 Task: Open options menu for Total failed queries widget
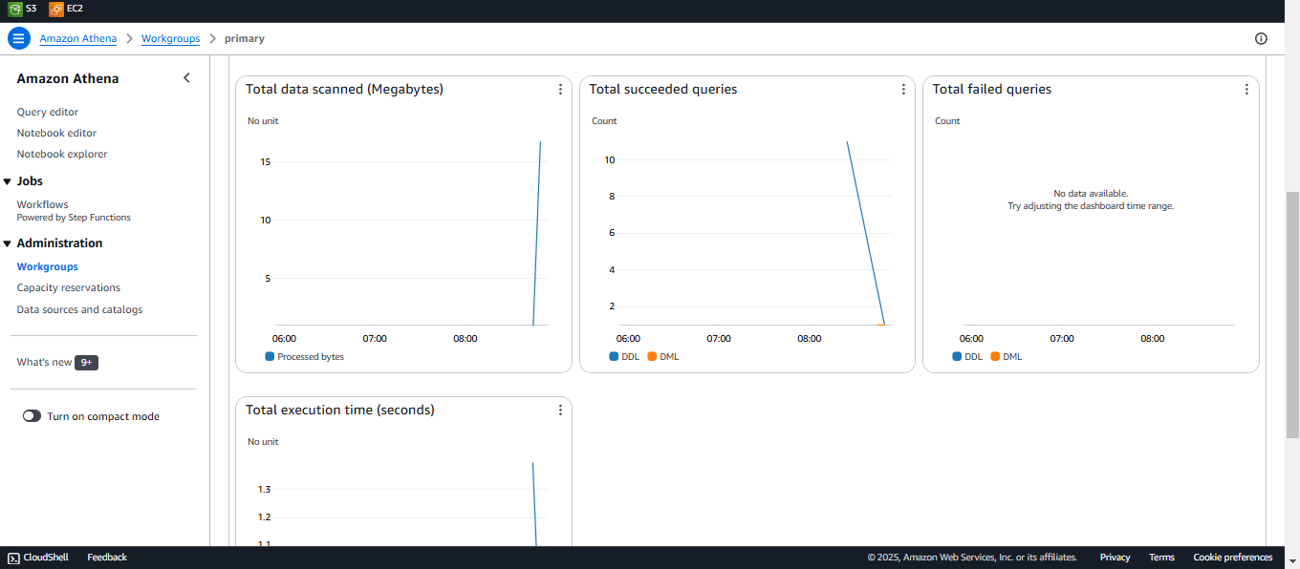coord(1246,89)
